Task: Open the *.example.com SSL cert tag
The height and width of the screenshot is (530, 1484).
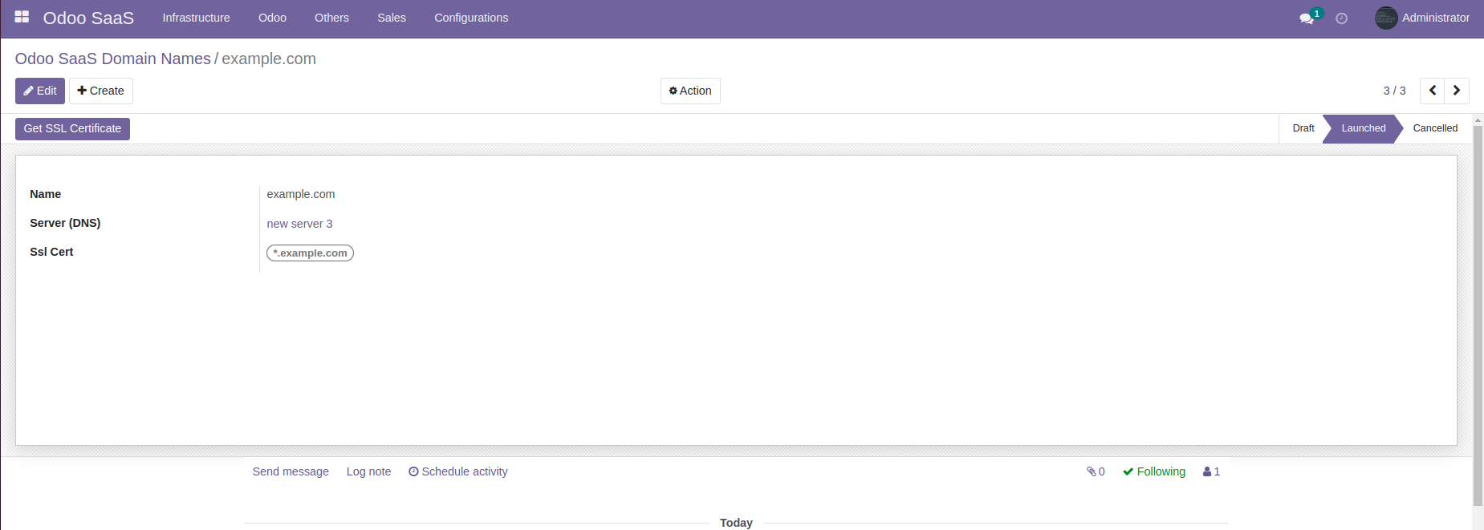Action: (x=310, y=253)
